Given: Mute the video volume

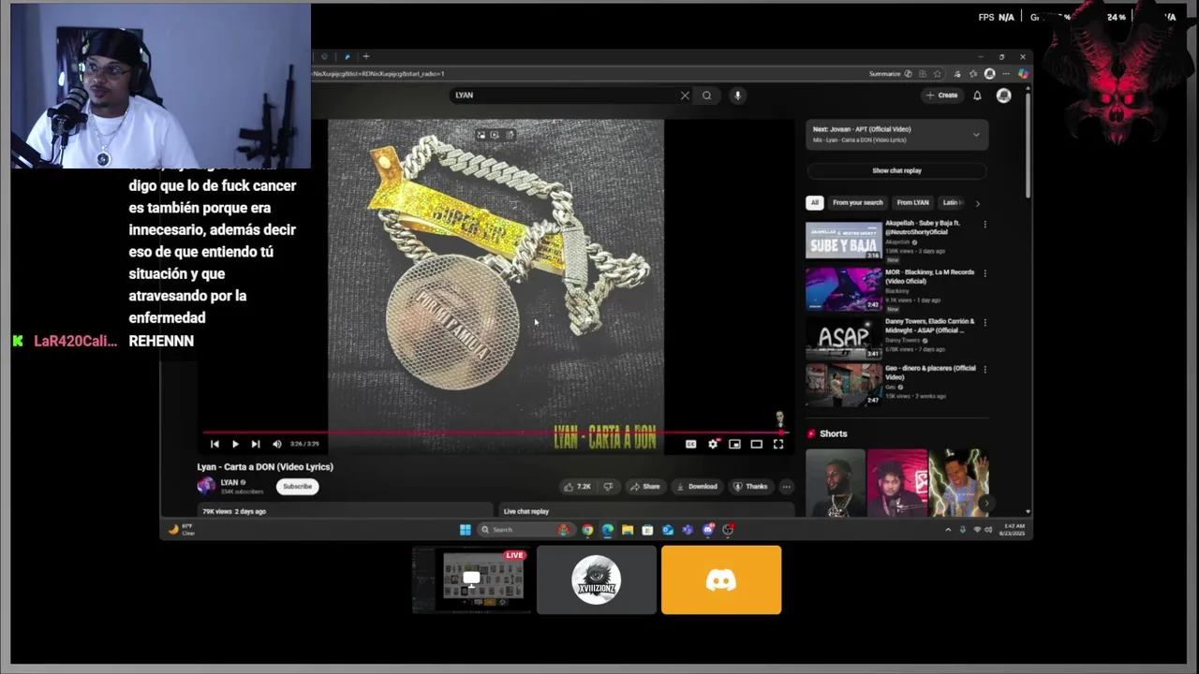Looking at the screenshot, I should click(276, 444).
